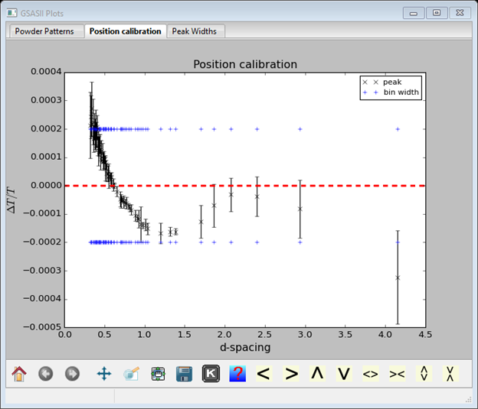The width and height of the screenshot is (478, 409).
Task: Go back to previous plot view
Action: pyautogui.click(x=46, y=374)
